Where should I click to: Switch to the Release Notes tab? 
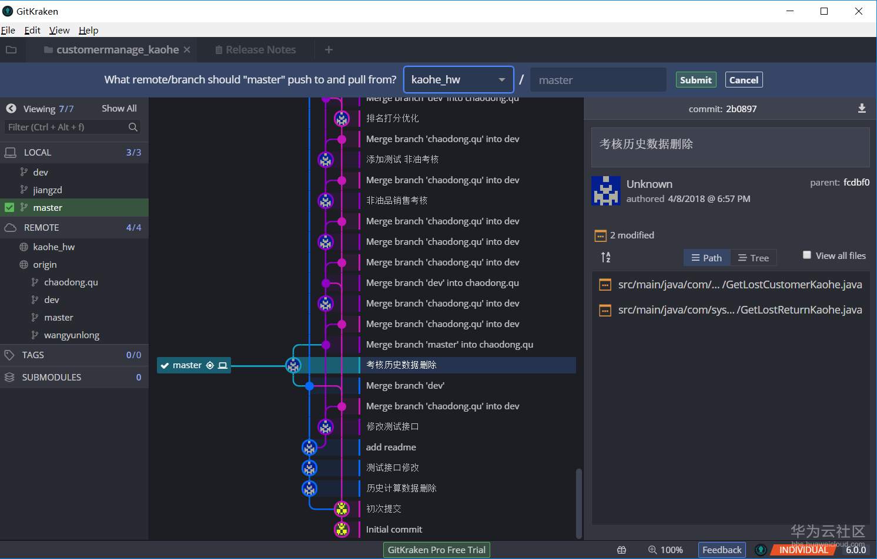click(x=255, y=50)
